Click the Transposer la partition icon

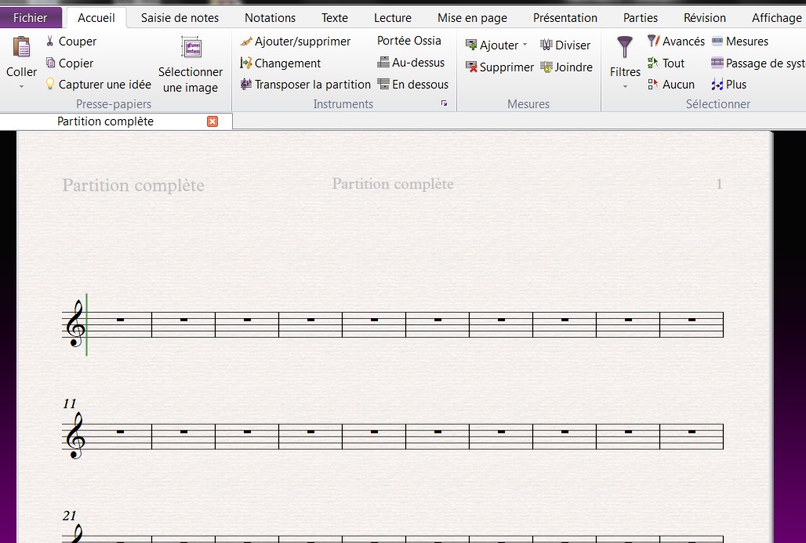pyautogui.click(x=246, y=84)
